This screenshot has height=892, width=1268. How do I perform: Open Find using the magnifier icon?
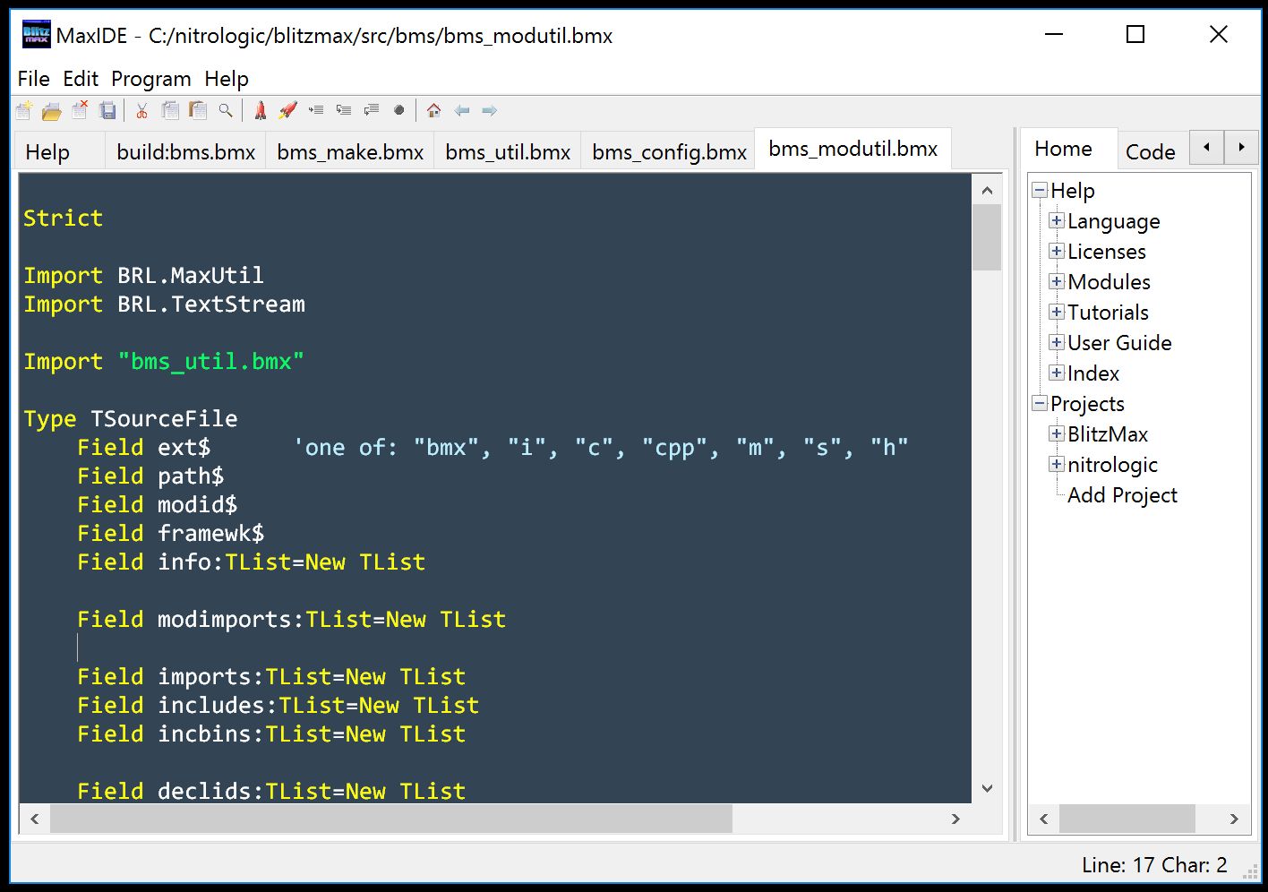click(226, 109)
